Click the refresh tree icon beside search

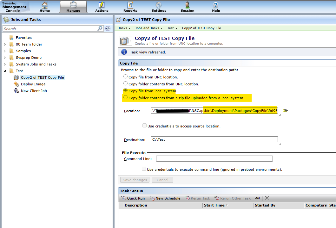point(108,28)
